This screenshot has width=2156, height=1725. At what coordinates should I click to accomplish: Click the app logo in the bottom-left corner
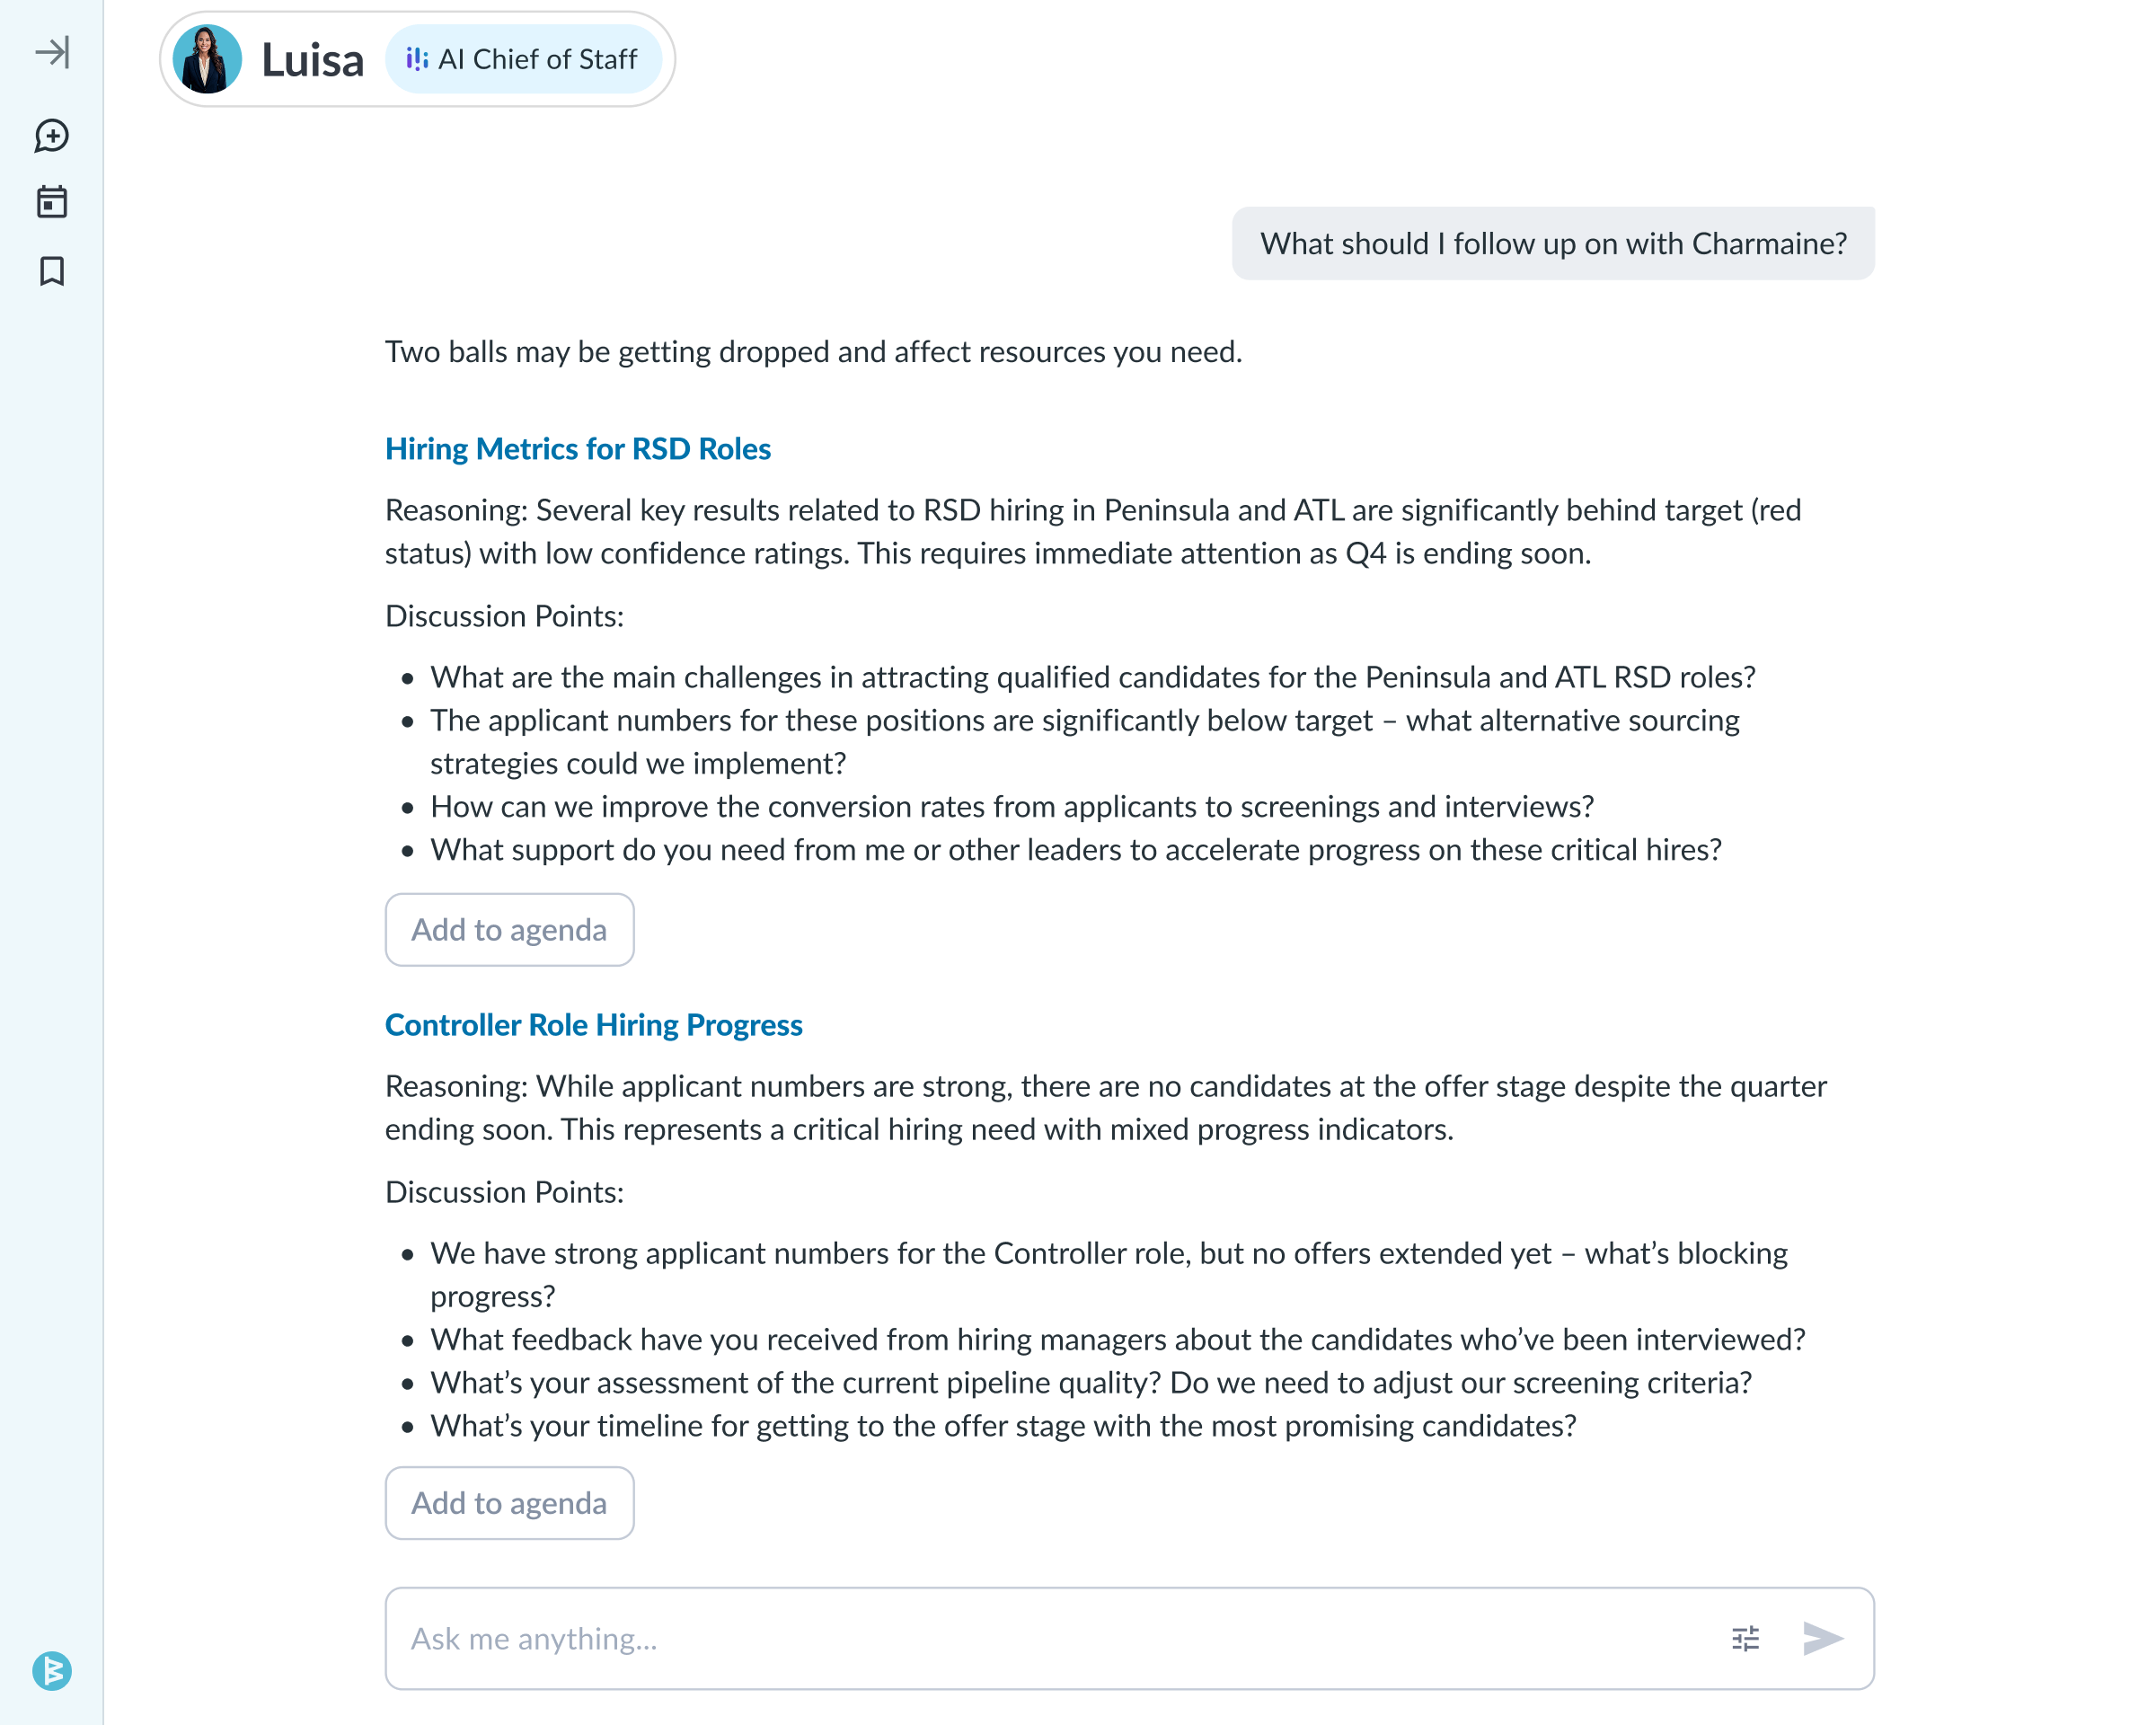click(53, 1670)
